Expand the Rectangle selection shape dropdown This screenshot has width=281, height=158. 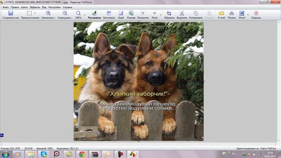point(35,13)
